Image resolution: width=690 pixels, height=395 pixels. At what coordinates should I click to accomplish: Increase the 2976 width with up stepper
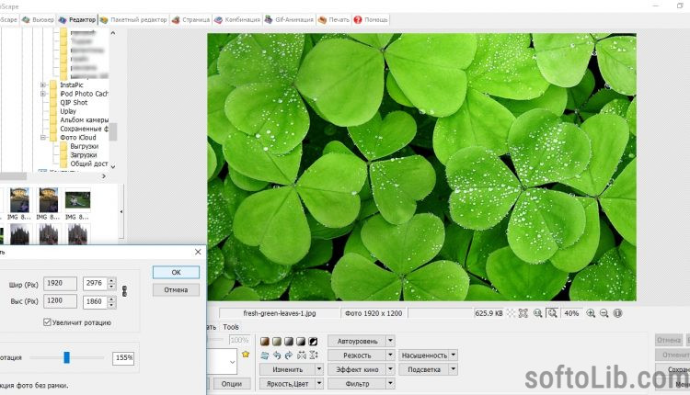(111, 280)
